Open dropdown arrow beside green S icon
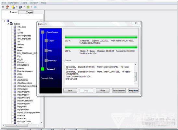The width and height of the screenshot is (178, 130). click(32, 7)
